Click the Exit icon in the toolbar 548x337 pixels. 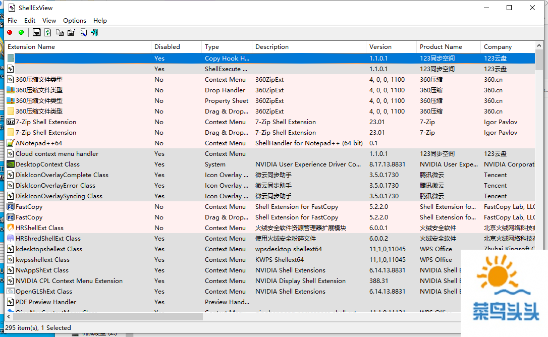95,32
